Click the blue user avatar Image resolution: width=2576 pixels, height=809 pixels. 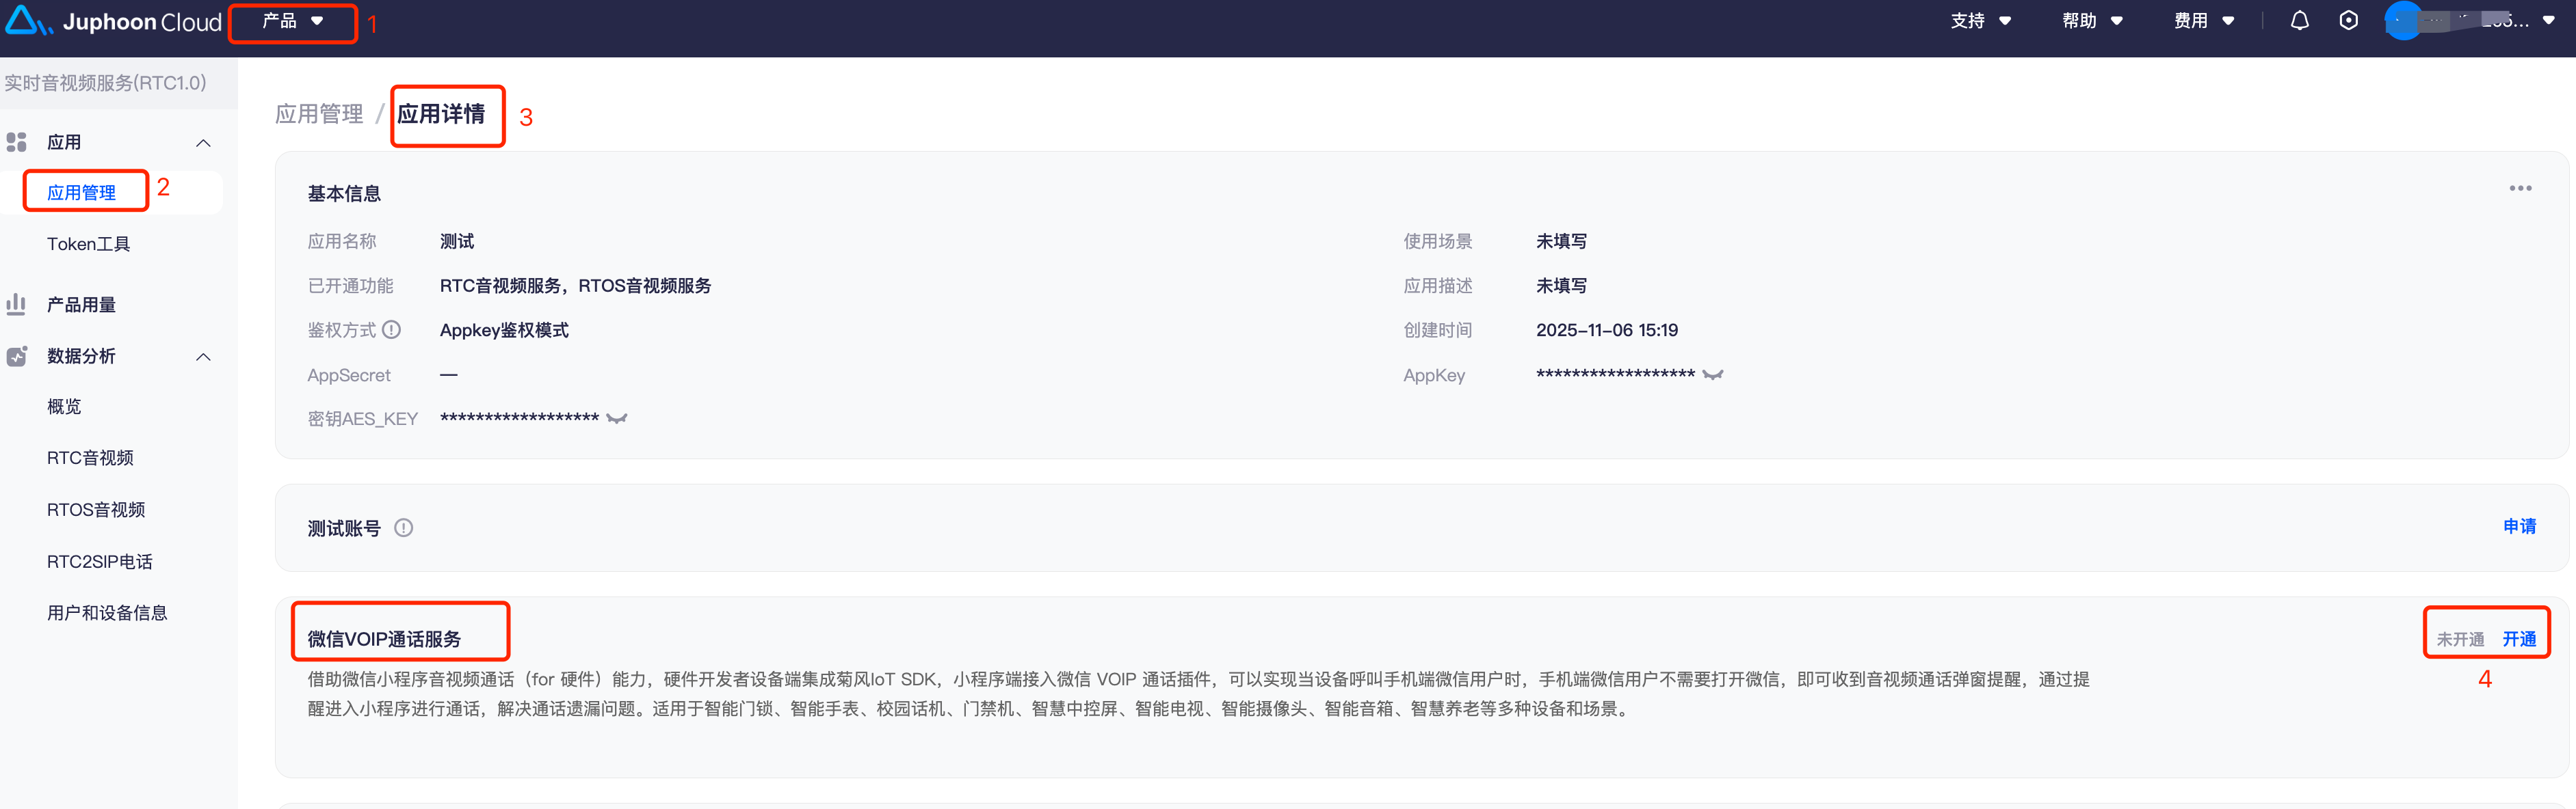tap(2403, 21)
